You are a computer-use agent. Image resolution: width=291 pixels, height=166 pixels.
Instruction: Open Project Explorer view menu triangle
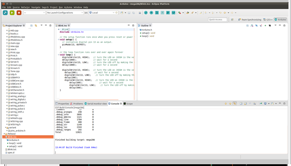coord(42,25)
